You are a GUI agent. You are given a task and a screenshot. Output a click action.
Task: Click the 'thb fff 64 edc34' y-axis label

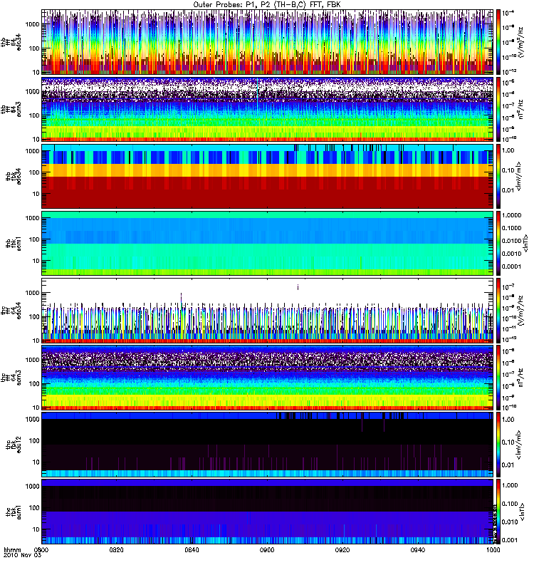click(x=11, y=42)
